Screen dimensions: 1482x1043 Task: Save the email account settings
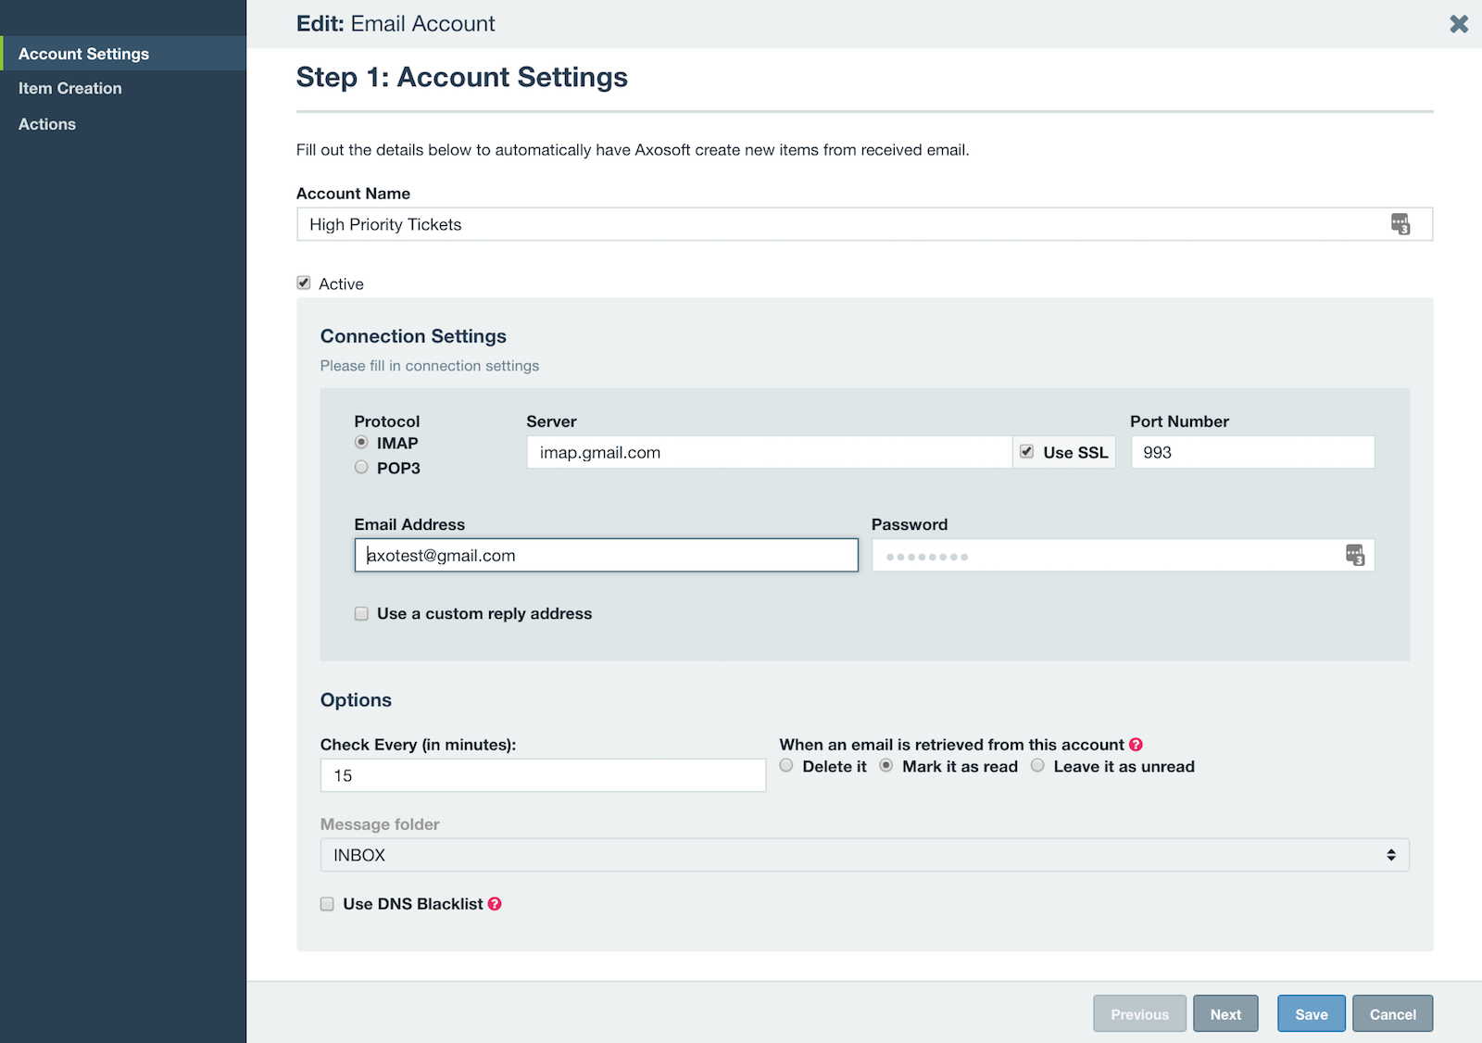(1312, 1013)
